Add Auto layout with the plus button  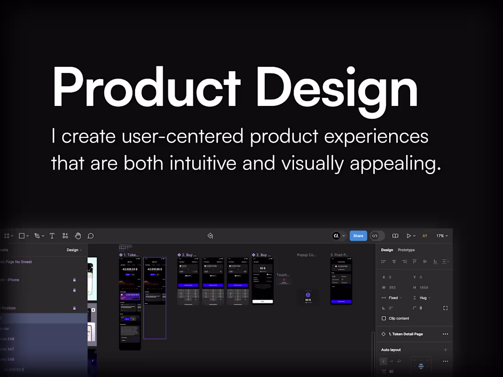click(445, 350)
